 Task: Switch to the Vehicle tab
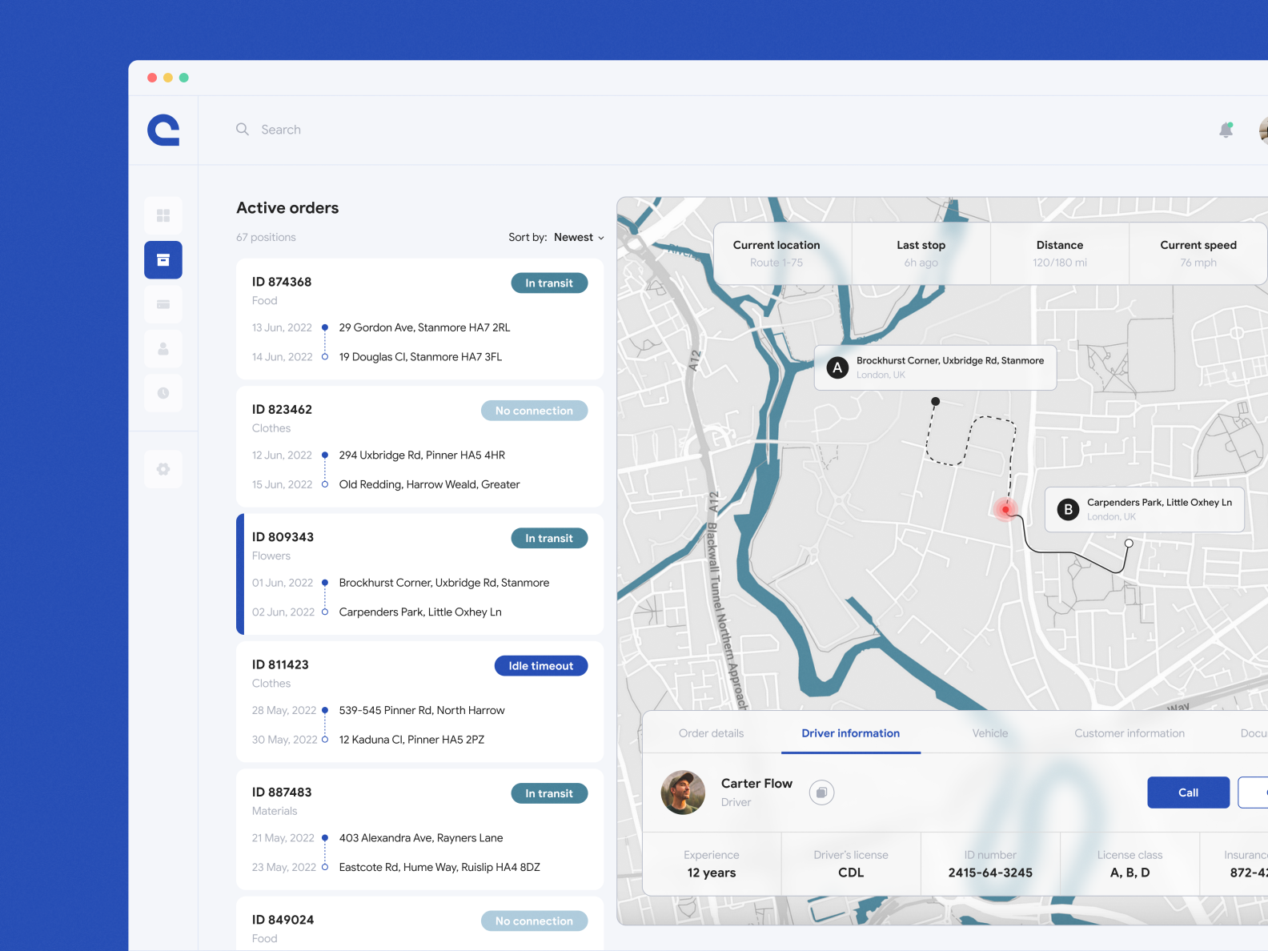pos(990,733)
